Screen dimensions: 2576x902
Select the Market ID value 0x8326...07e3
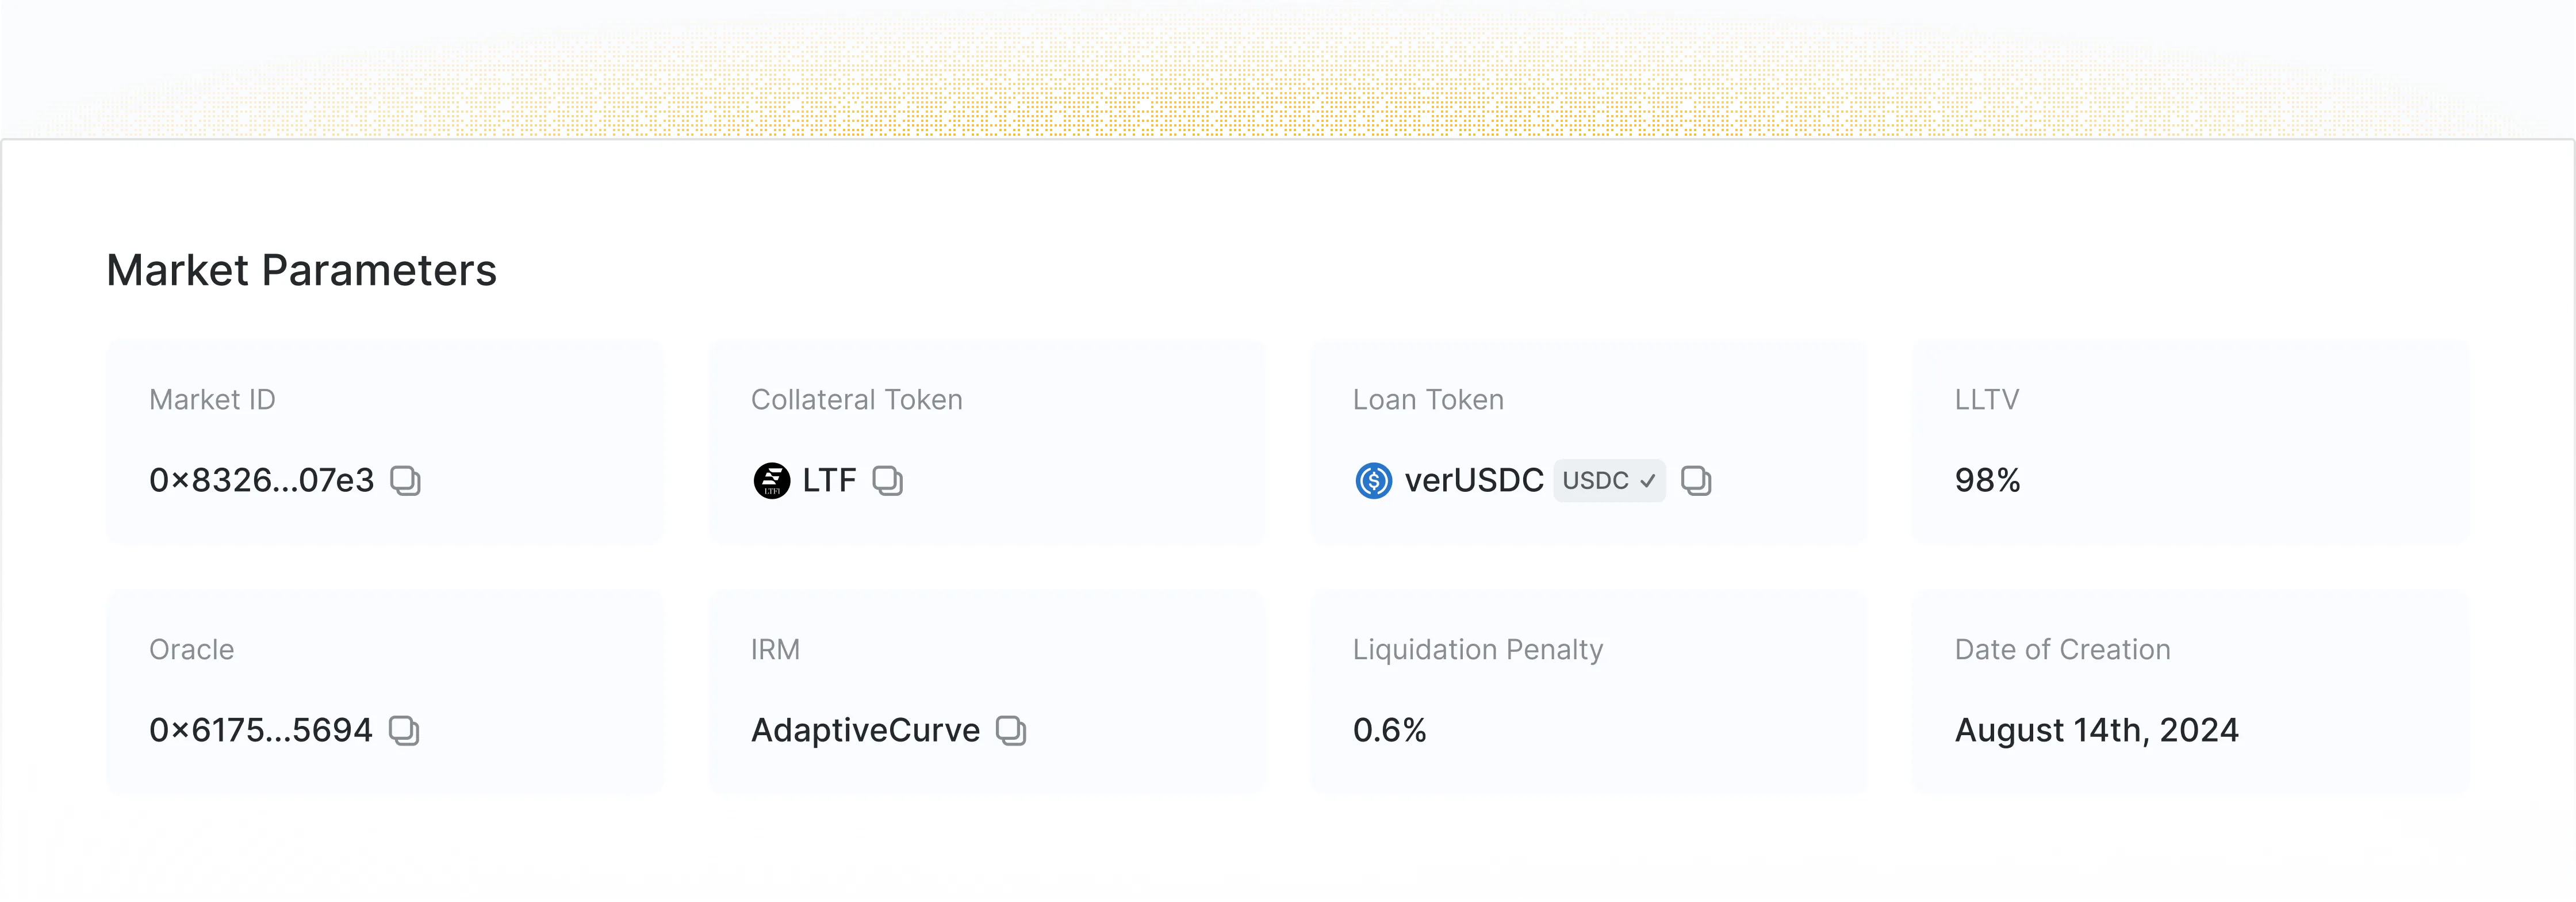[261, 481]
